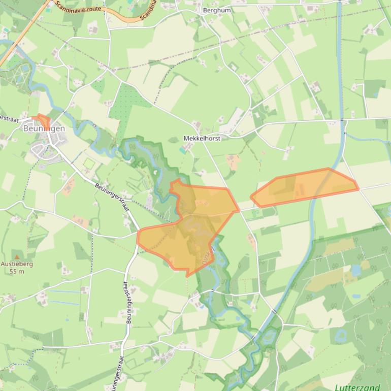Select the Beuningen village label
The image size is (391, 391).
click(x=44, y=128)
